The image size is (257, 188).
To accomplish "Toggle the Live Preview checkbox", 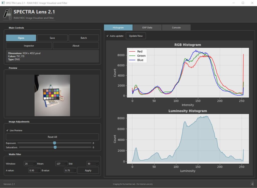I will 8,130.
